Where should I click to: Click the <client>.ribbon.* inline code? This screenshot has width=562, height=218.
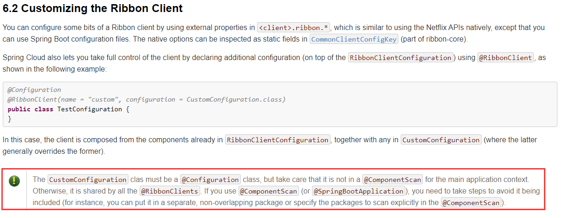point(293,27)
